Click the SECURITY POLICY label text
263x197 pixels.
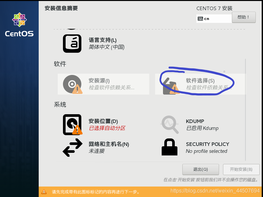coord(208,144)
